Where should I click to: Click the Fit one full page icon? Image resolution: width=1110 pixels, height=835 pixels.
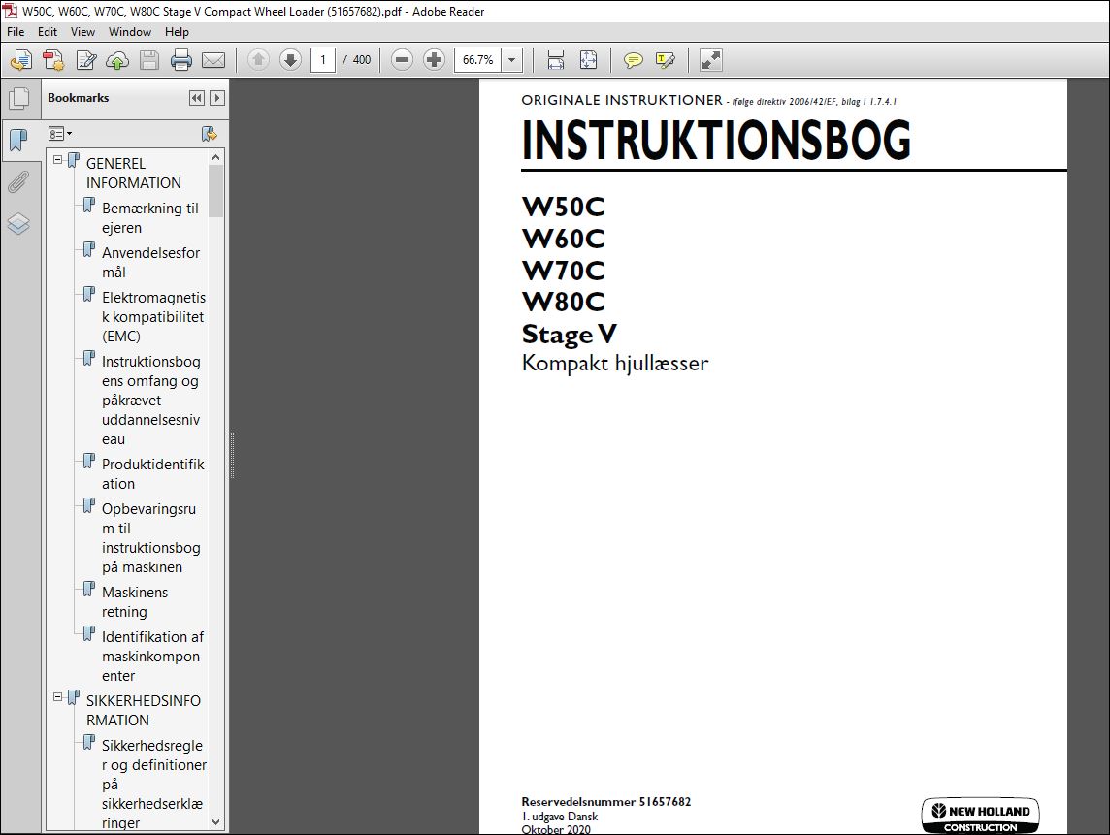point(588,60)
